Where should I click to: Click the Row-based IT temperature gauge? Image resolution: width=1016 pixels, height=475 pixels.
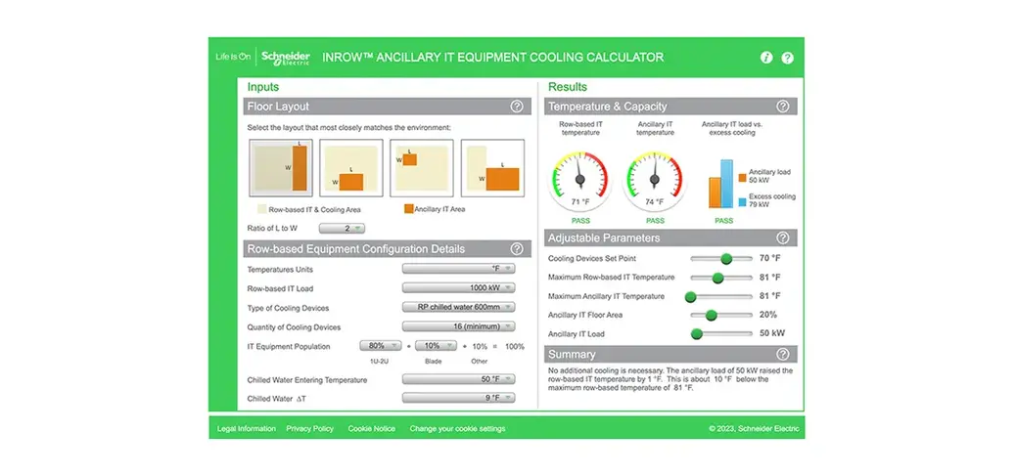tap(579, 181)
